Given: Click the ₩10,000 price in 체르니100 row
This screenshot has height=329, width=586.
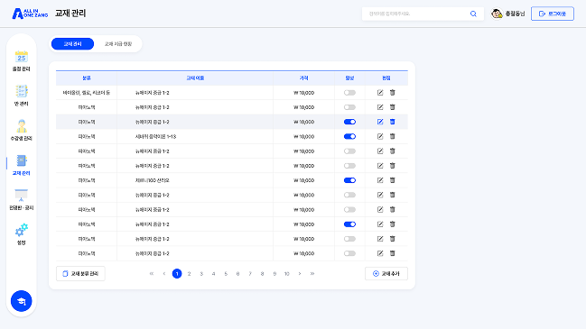Looking at the screenshot, I should [304, 180].
